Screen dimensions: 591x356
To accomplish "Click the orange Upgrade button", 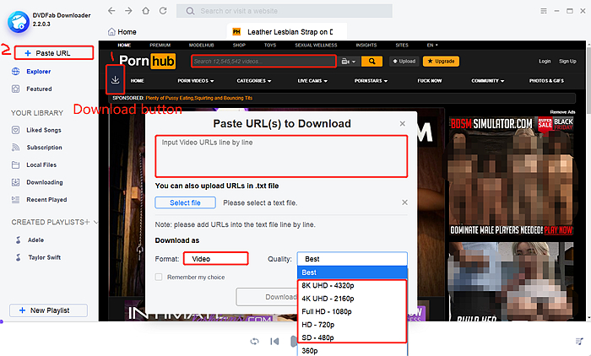I will click(x=441, y=61).
